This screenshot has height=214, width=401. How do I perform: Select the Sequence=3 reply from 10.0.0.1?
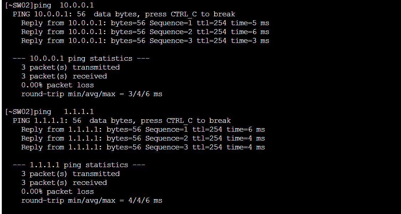(145, 41)
